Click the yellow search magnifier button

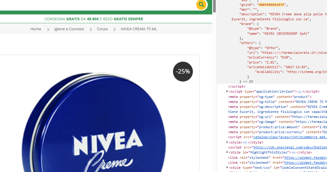point(201,4)
